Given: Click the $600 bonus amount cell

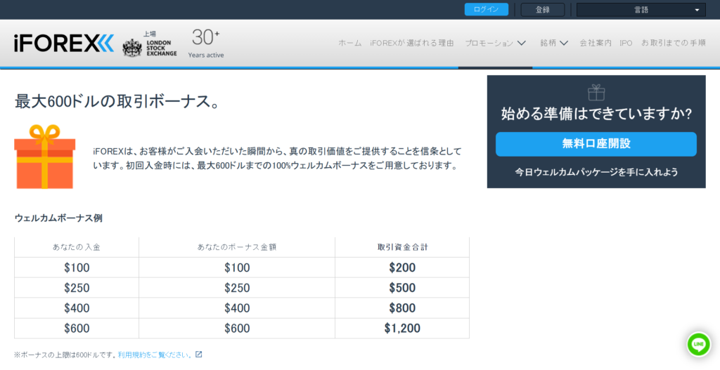Looking at the screenshot, I should pyautogui.click(x=237, y=329).
